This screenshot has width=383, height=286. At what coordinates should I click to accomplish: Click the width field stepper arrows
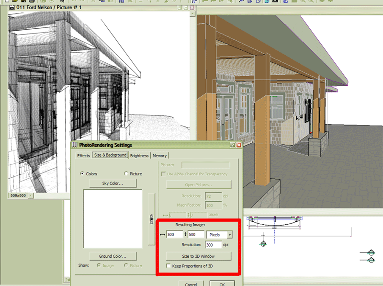point(186,234)
